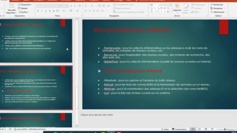The width and height of the screenshot is (237, 133).
Task: Switch to slide sorter view
Action: 199,129
